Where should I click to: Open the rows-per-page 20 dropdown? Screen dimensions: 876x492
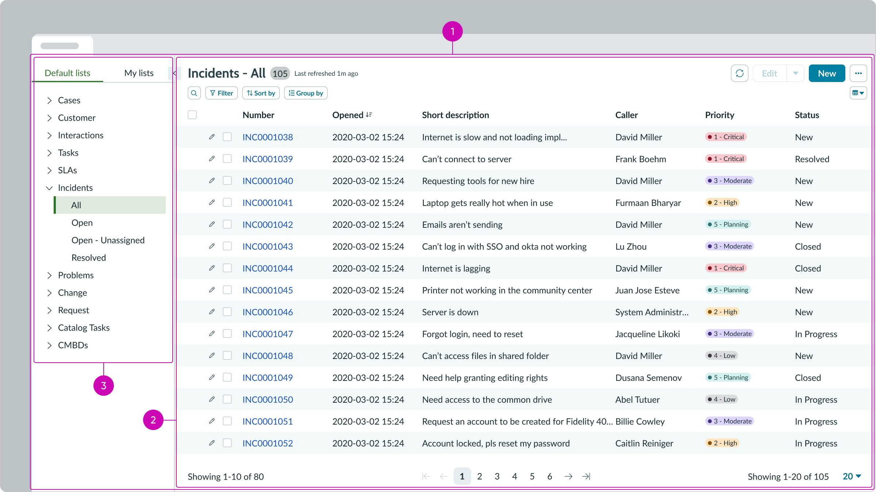tap(852, 476)
